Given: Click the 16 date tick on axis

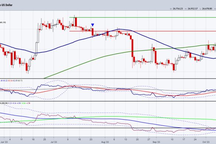Looking at the screenshot, I should point(79,140).
